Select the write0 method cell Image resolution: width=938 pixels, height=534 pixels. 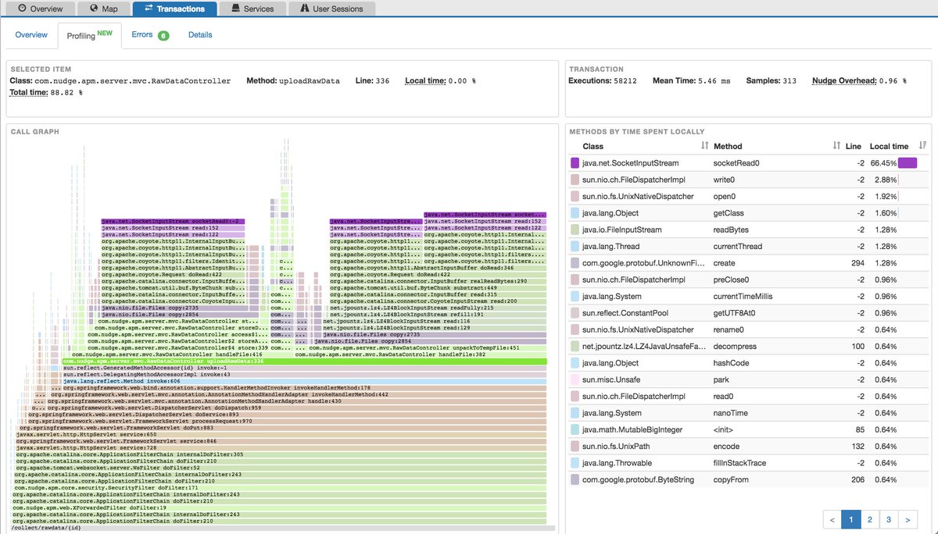[725, 180]
